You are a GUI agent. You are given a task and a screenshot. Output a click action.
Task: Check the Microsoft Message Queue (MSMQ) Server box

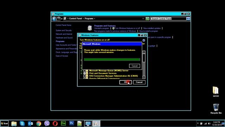[x=84, y=71]
